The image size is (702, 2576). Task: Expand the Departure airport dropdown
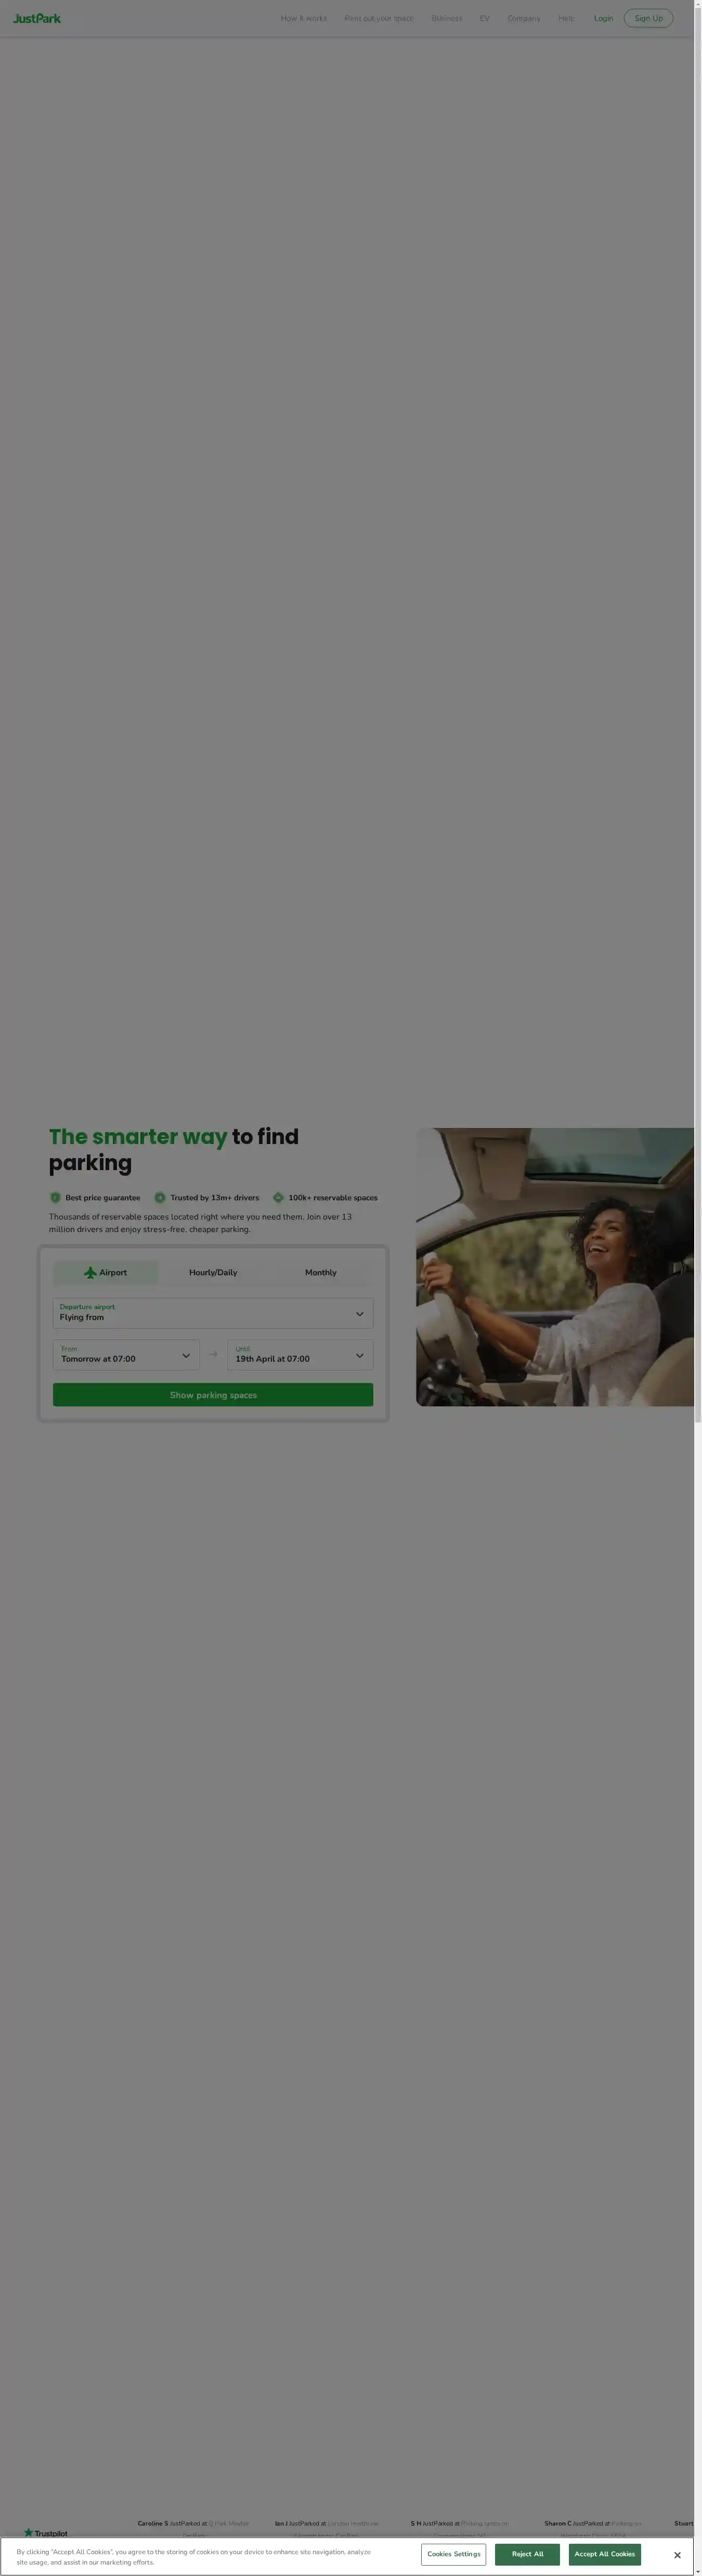213,1313
